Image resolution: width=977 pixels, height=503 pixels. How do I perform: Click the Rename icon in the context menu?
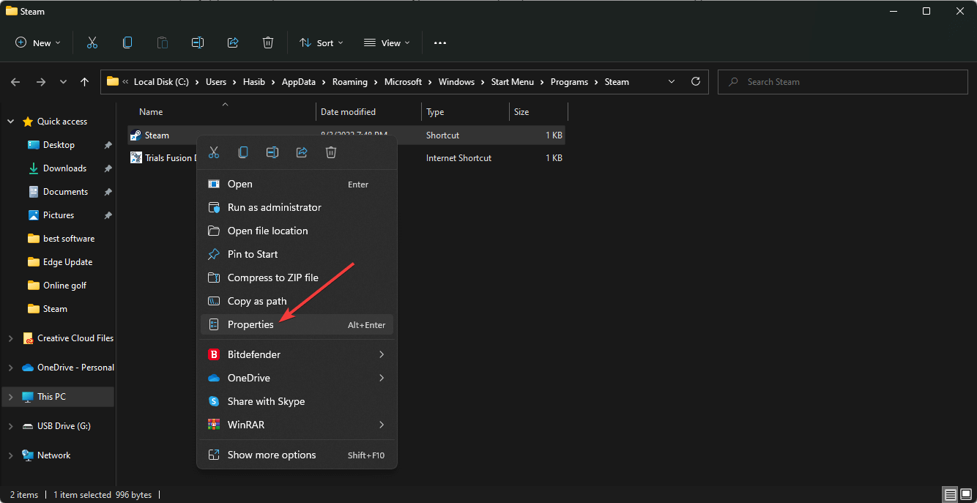click(272, 152)
